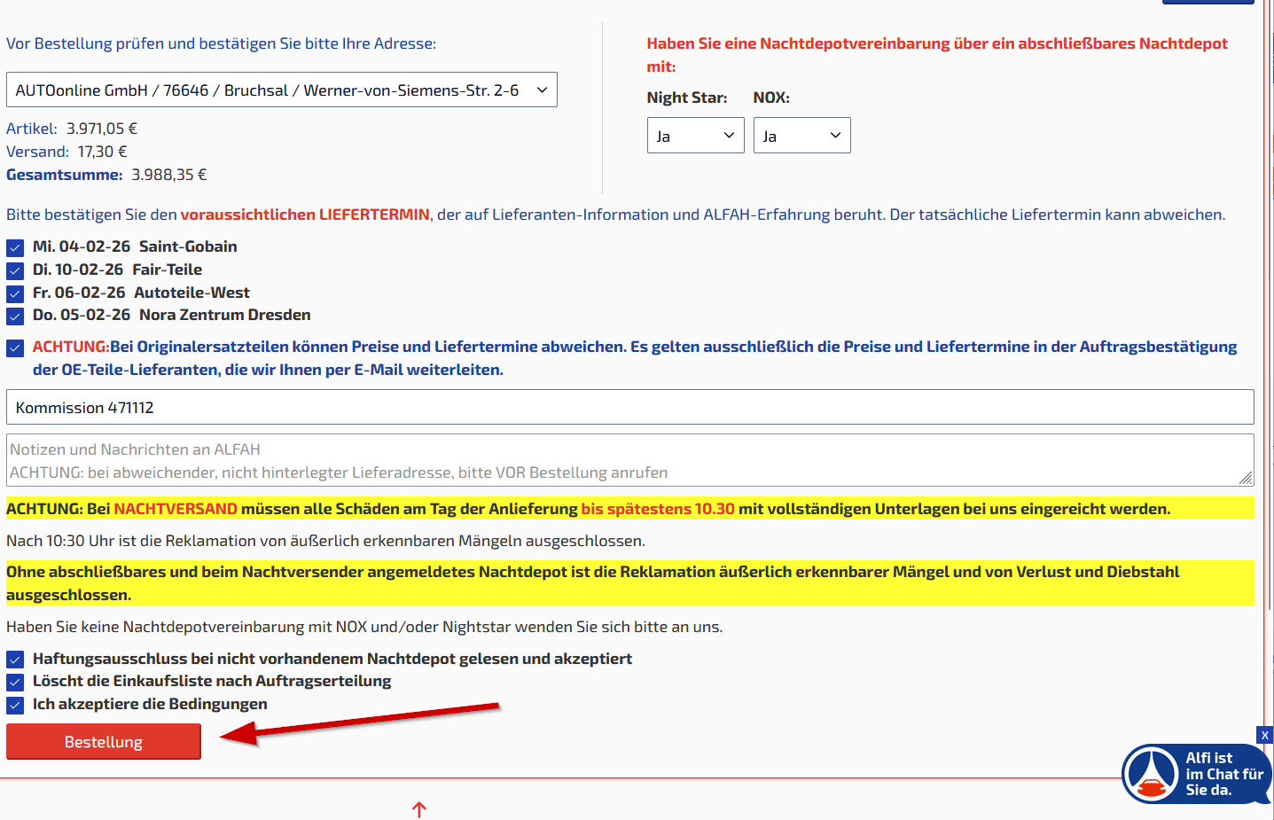Image resolution: width=1274 pixels, height=820 pixels.
Task: Toggle Autoteile-West delivery date checkbox
Action: click(15, 293)
